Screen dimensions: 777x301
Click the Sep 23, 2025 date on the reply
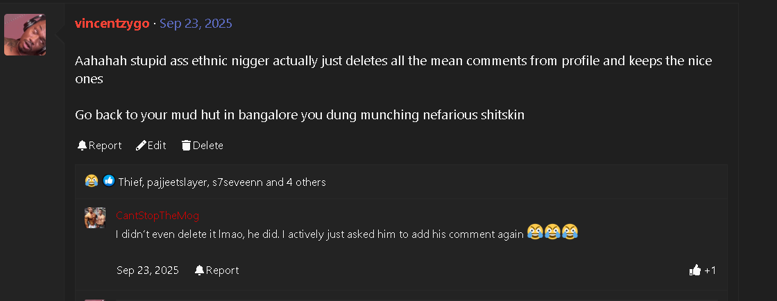(x=148, y=270)
